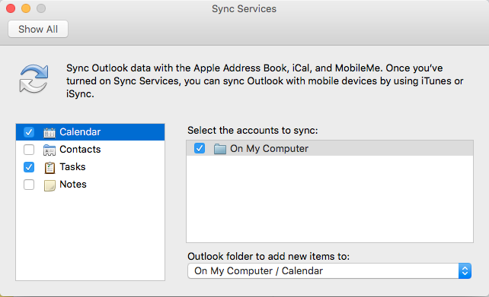Viewport: 489px width, 297px height.
Task: Select the Calendar row label
Action: [x=80, y=132]
